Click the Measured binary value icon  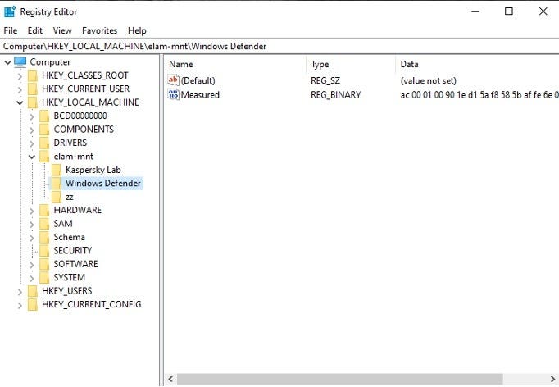[173, 94]
